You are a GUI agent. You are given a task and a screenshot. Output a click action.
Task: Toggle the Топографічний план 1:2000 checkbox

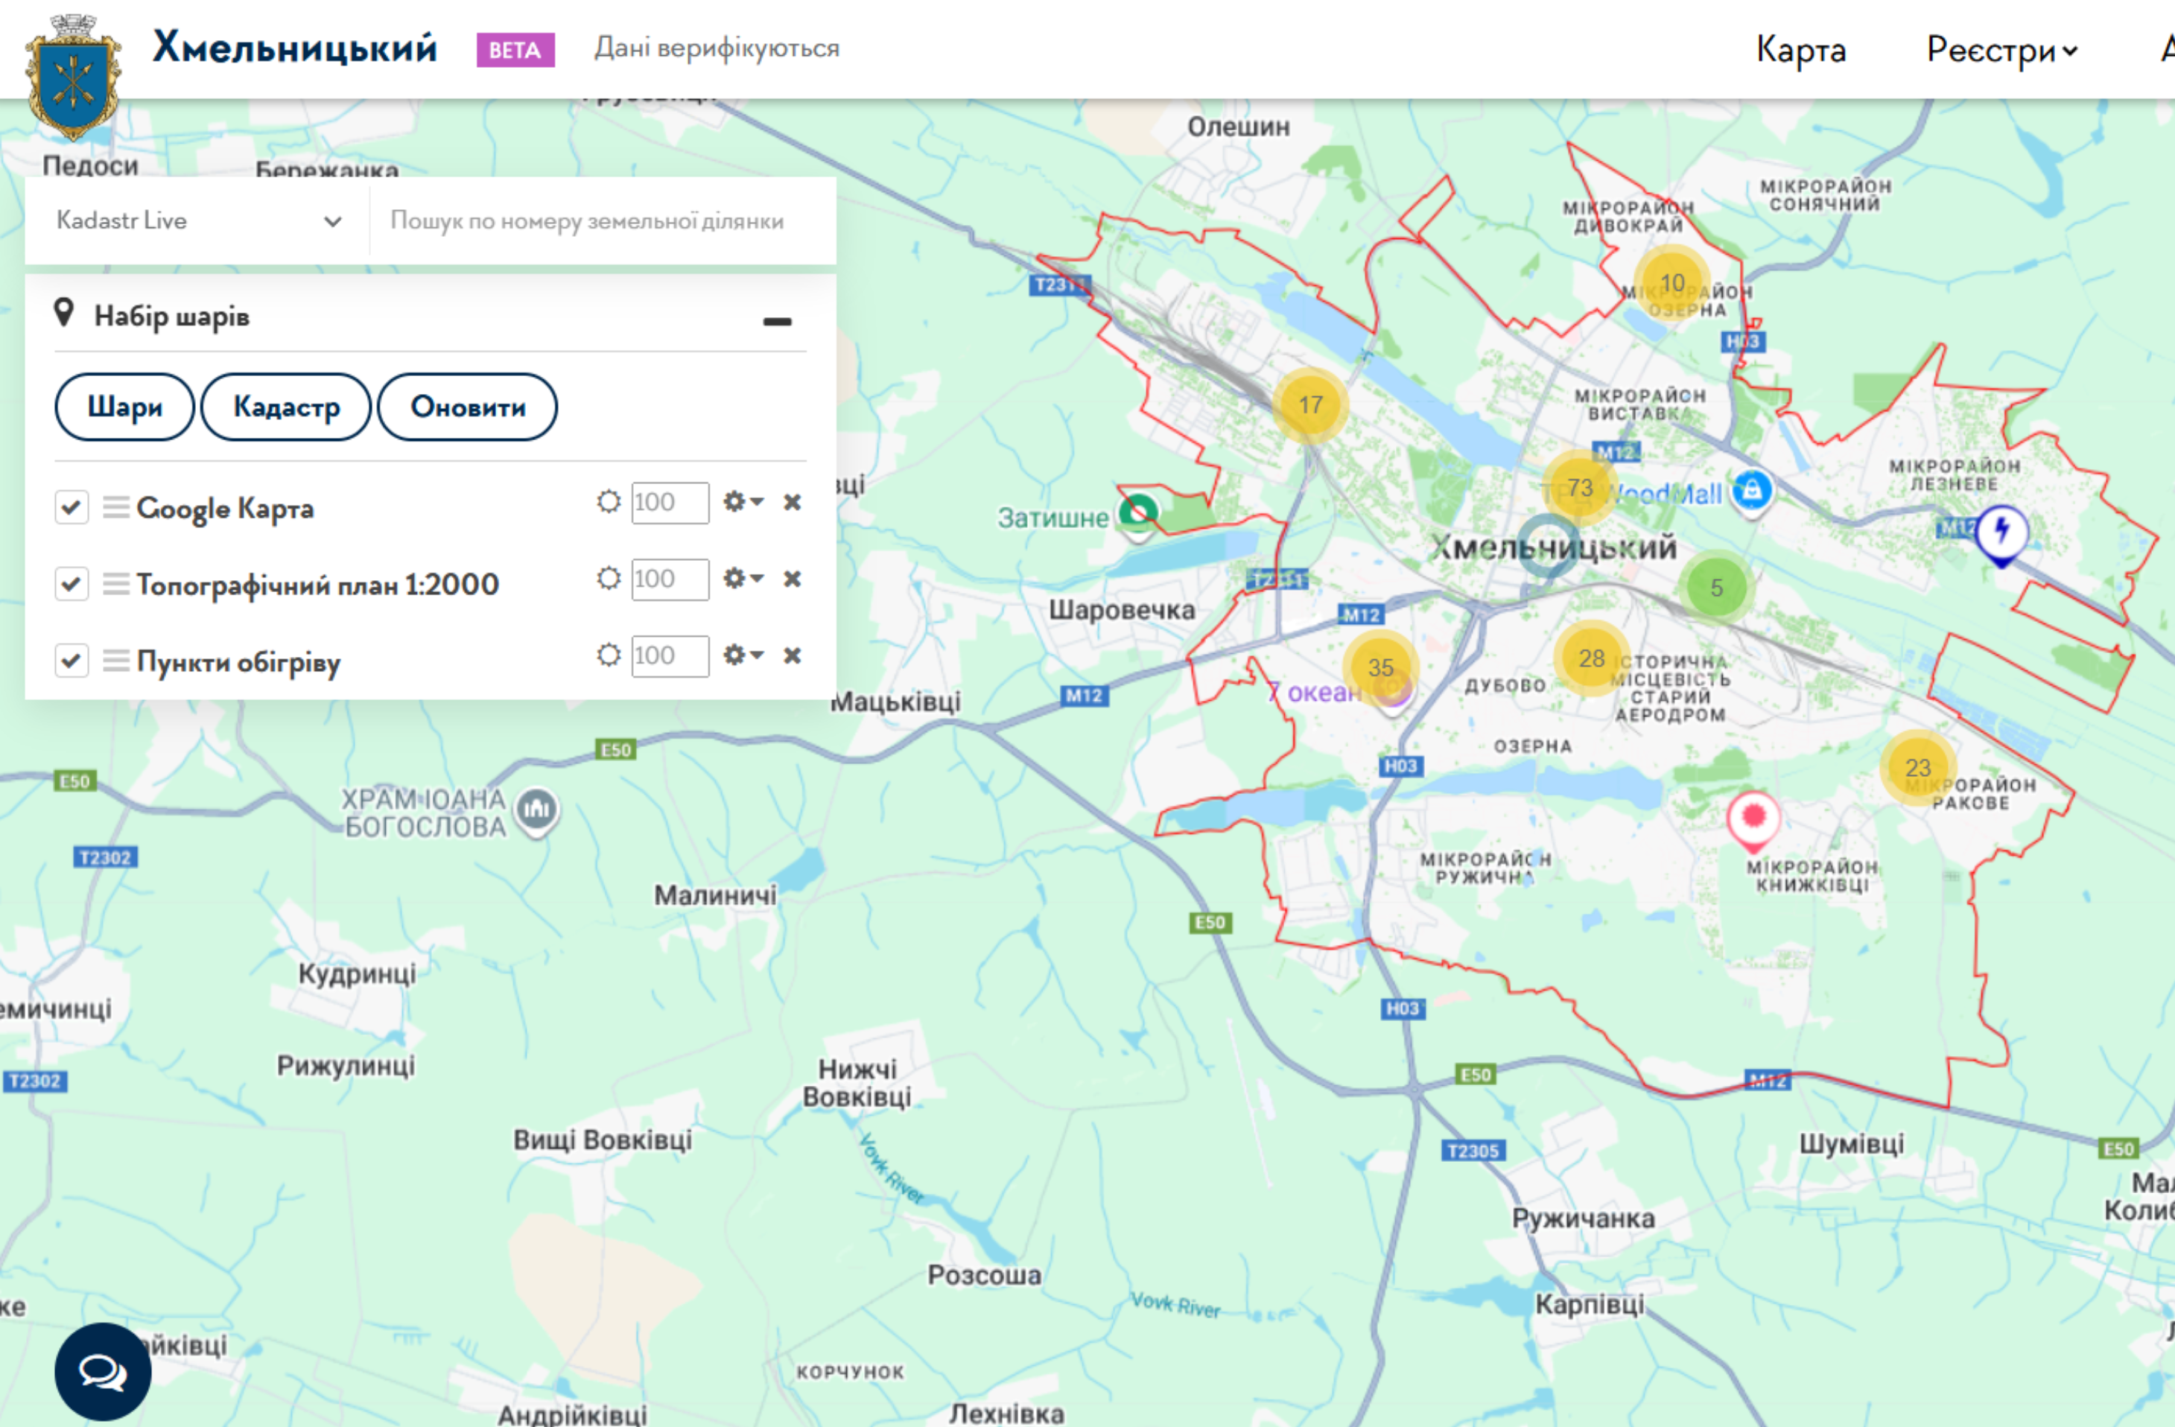click(72, 584)
